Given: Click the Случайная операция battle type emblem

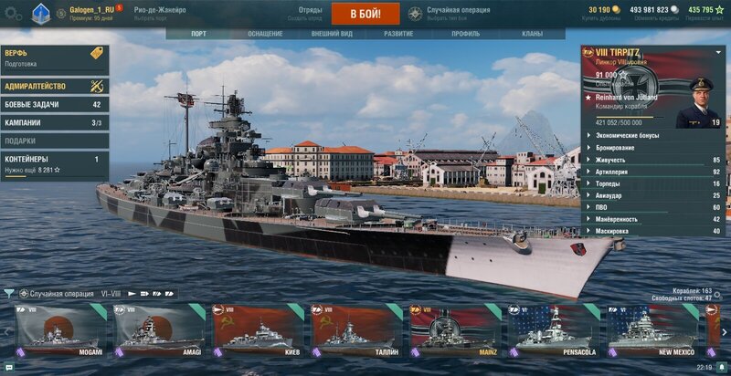Looking at the screenshot, I should click(415, 14).
